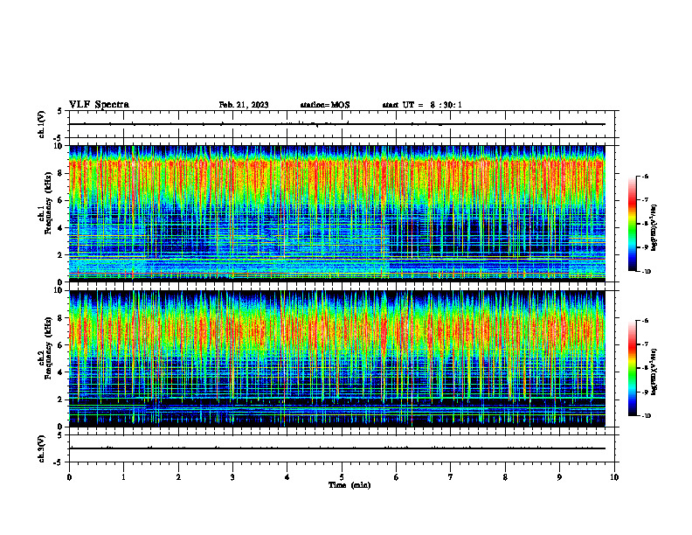Click the "9" minute time axis tick label
692x535 pixels.
(559, 477)
